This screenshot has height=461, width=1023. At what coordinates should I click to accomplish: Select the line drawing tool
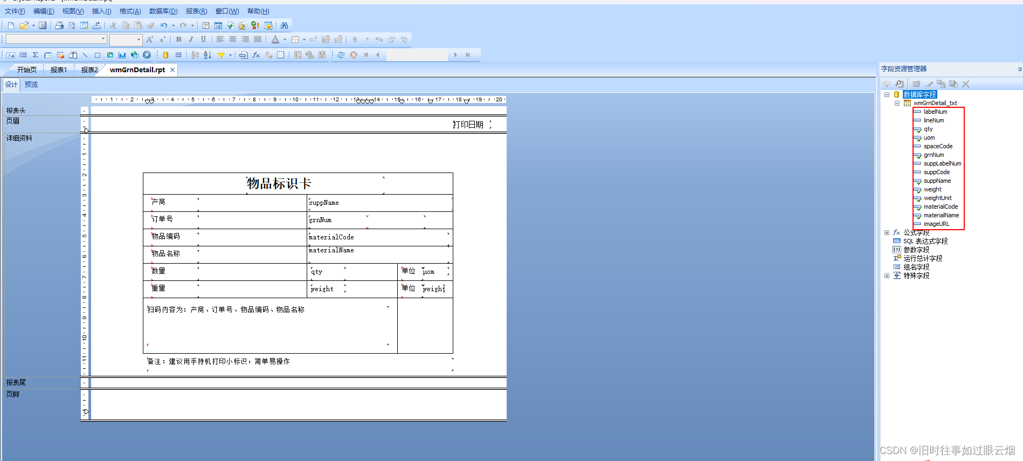pos(85,55)
